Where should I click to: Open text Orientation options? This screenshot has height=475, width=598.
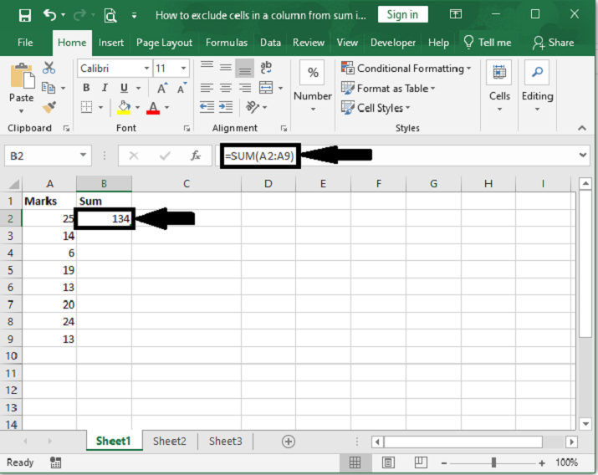point(253,107)
